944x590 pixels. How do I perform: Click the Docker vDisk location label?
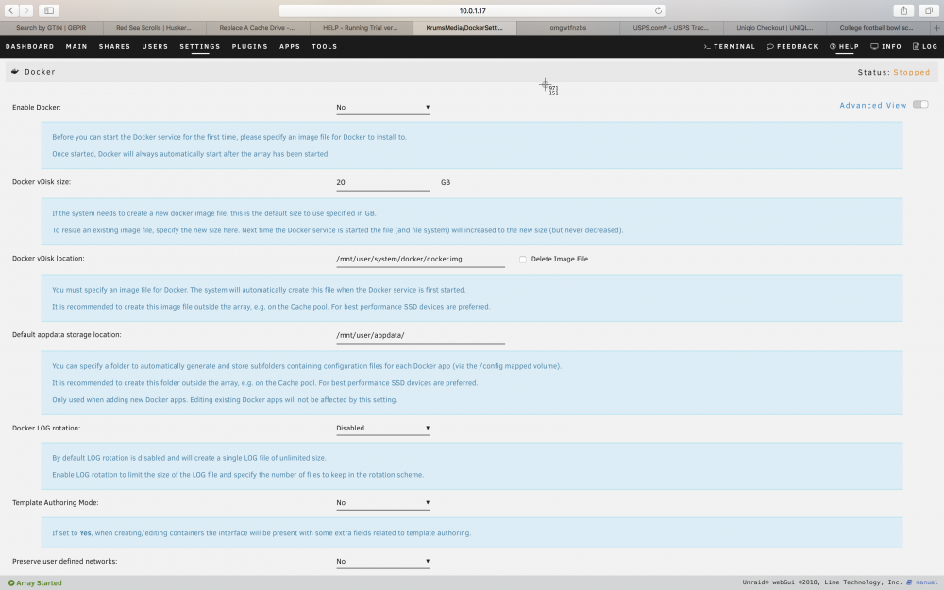[48, 259]
